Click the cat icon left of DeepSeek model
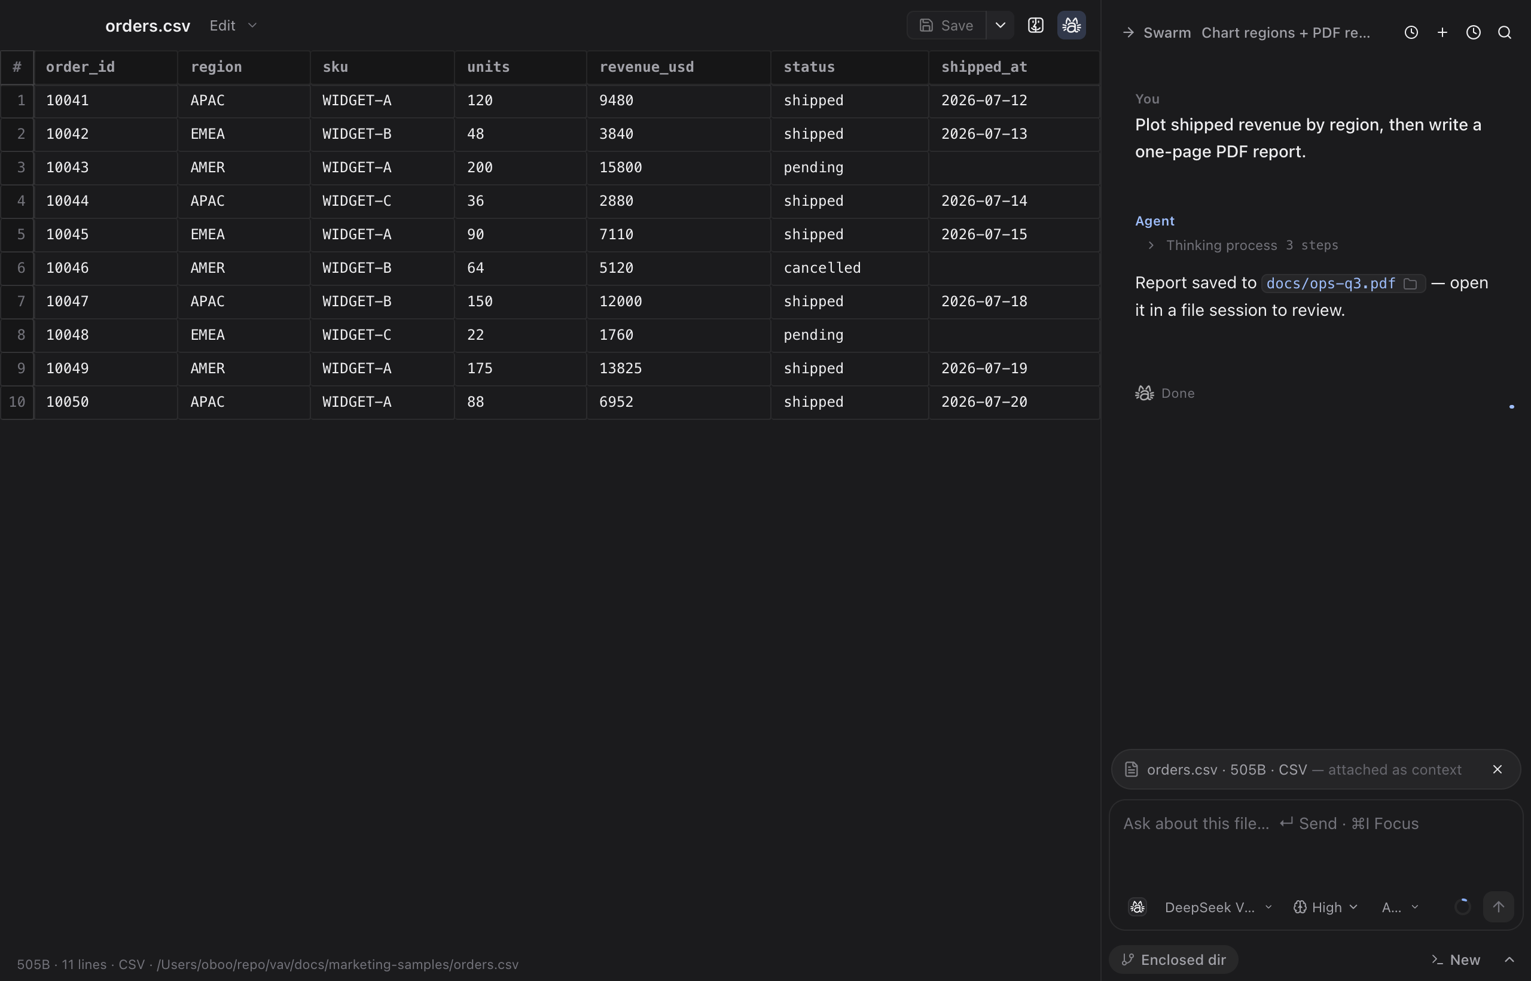Viewport: 1531px width, 981px height. point(1137,906)
